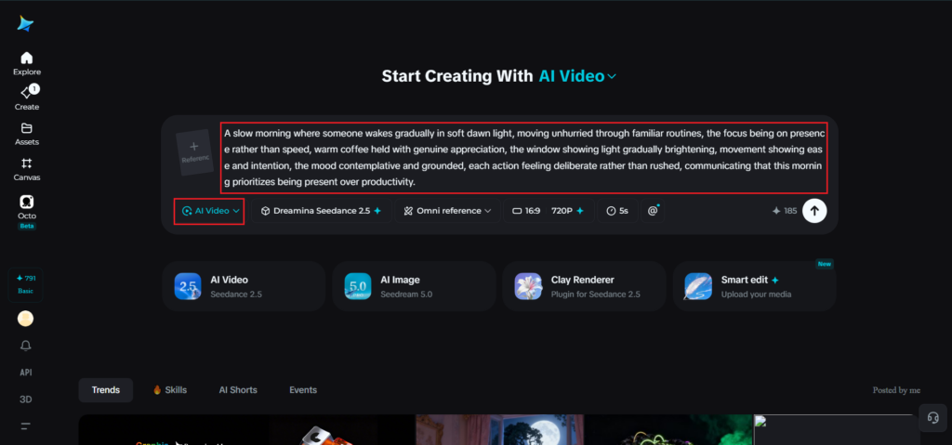Open the API section in sidebar
Screen dimensions: 952x445
tap(25, 373)
